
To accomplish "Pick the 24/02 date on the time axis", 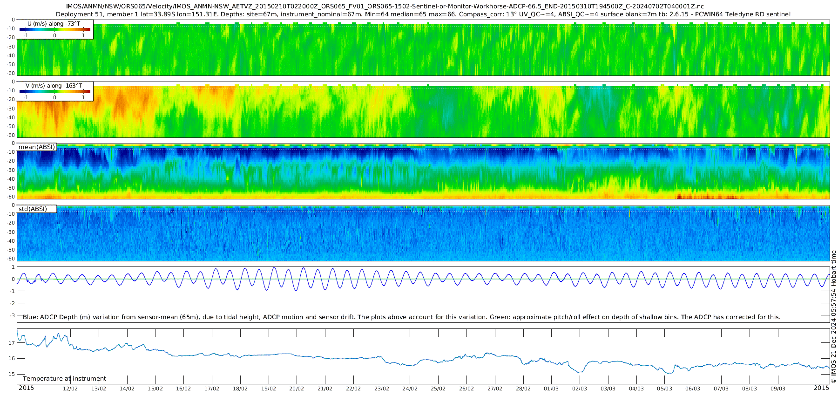I will click(410, 389).
